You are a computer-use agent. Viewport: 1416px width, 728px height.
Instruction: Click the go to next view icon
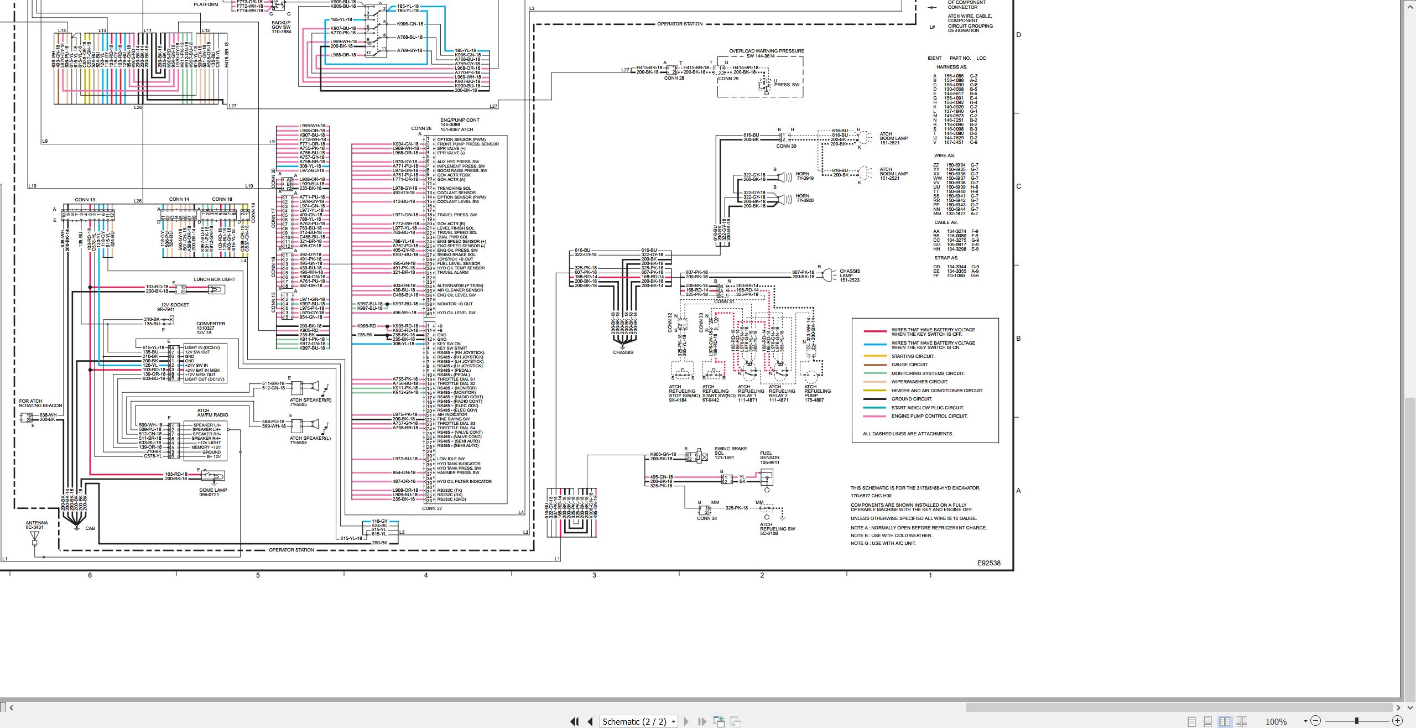tap(736, 721)
